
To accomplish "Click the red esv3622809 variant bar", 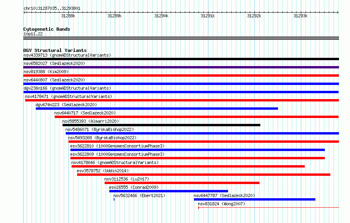I will pyautogui.click(x=197, y=158).
